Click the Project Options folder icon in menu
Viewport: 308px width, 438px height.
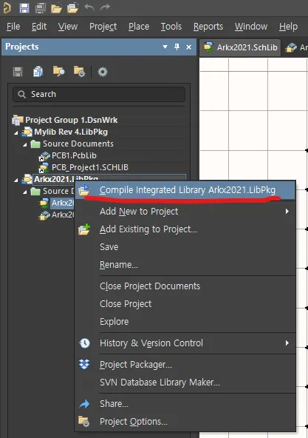[83, 422]
